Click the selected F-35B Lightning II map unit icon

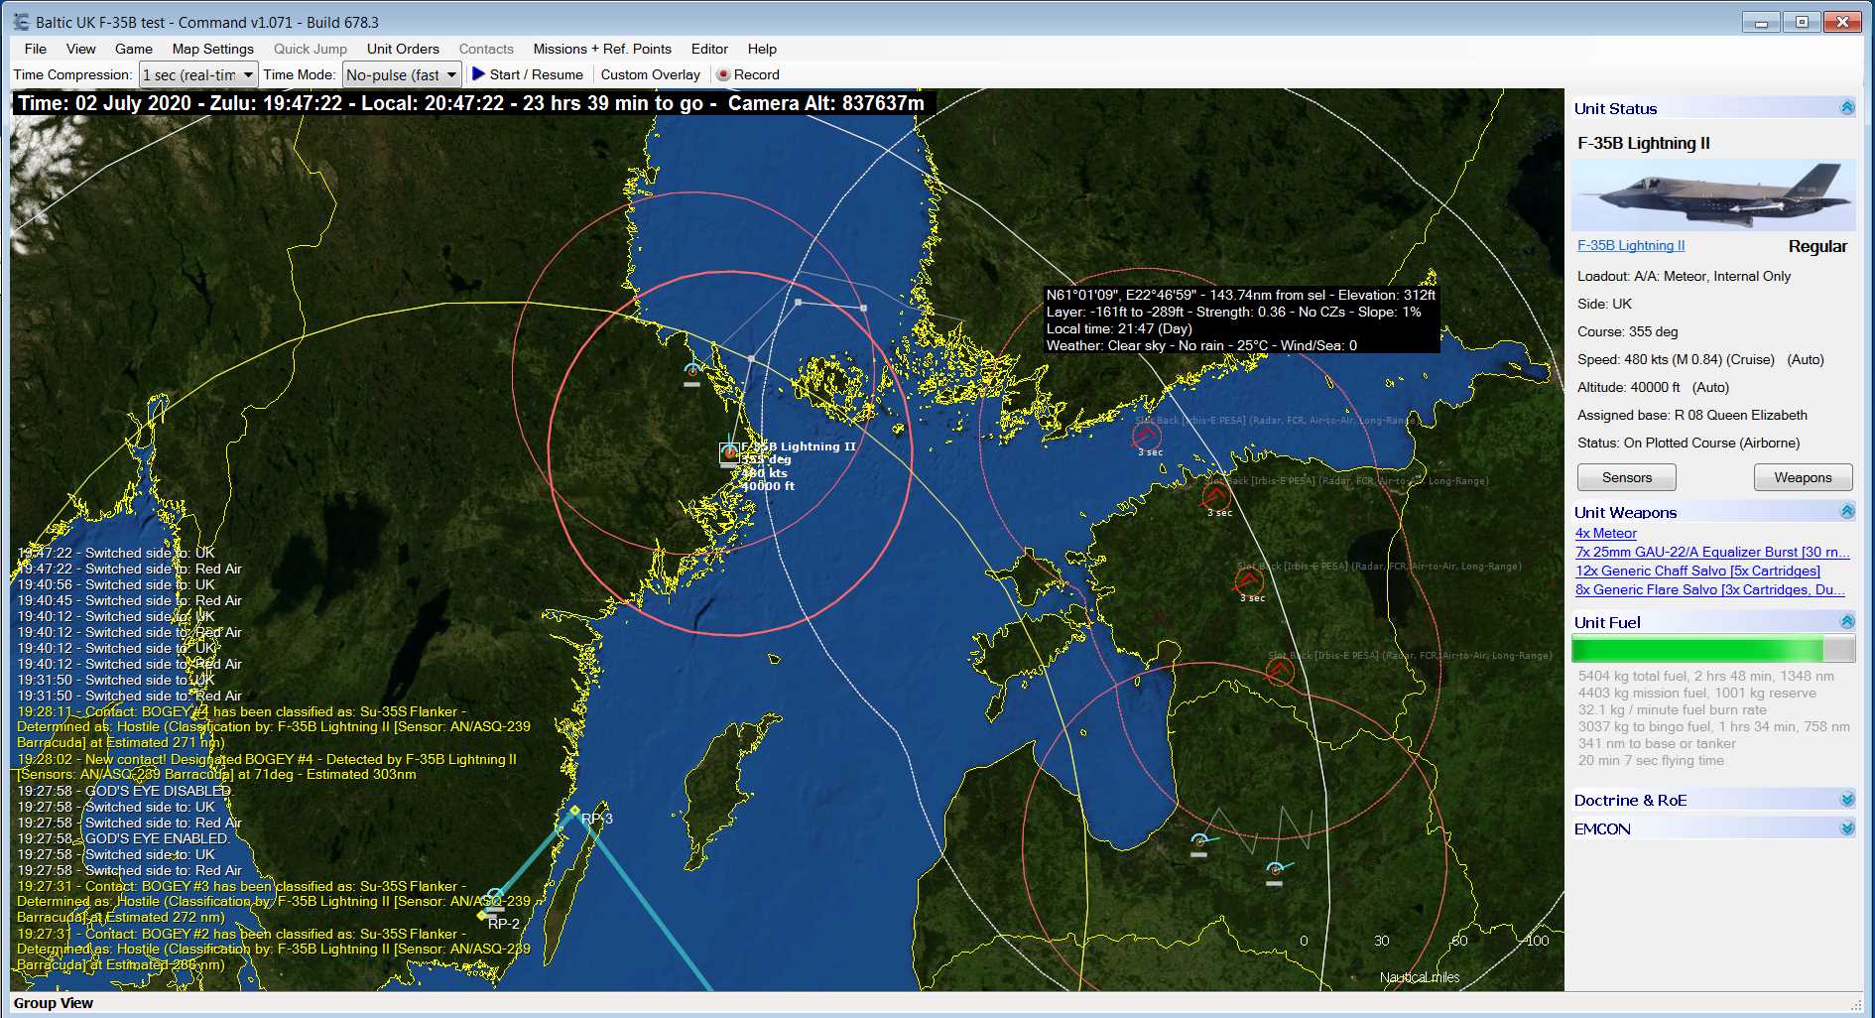tap(729, 453)
